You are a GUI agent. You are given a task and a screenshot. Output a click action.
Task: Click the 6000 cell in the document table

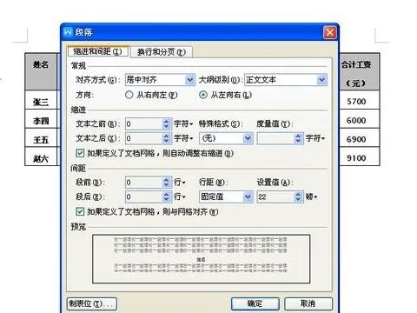(359, 118)
